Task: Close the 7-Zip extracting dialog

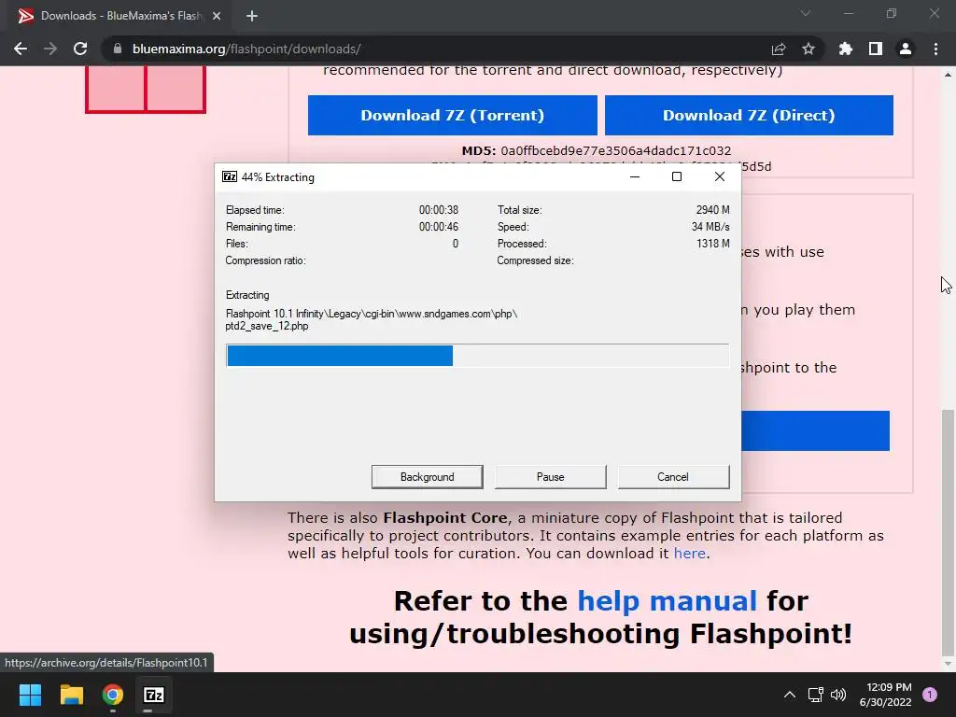Action: [720, 176]
